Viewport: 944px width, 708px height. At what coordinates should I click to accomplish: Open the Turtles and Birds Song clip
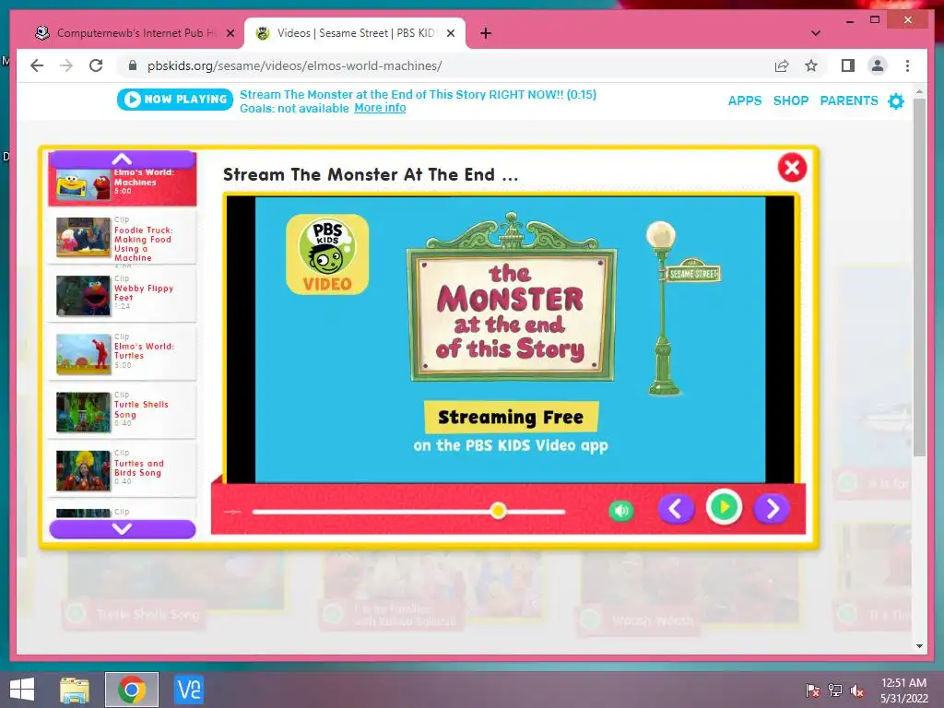[x=123, y=470]
